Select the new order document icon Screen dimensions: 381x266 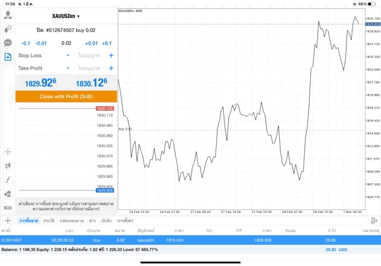point(8,57)
